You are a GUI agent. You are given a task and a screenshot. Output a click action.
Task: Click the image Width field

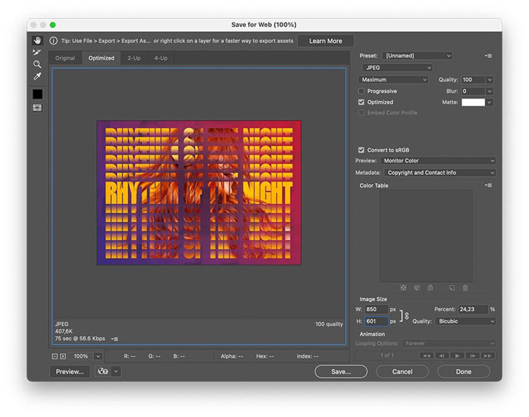[376, 309]
